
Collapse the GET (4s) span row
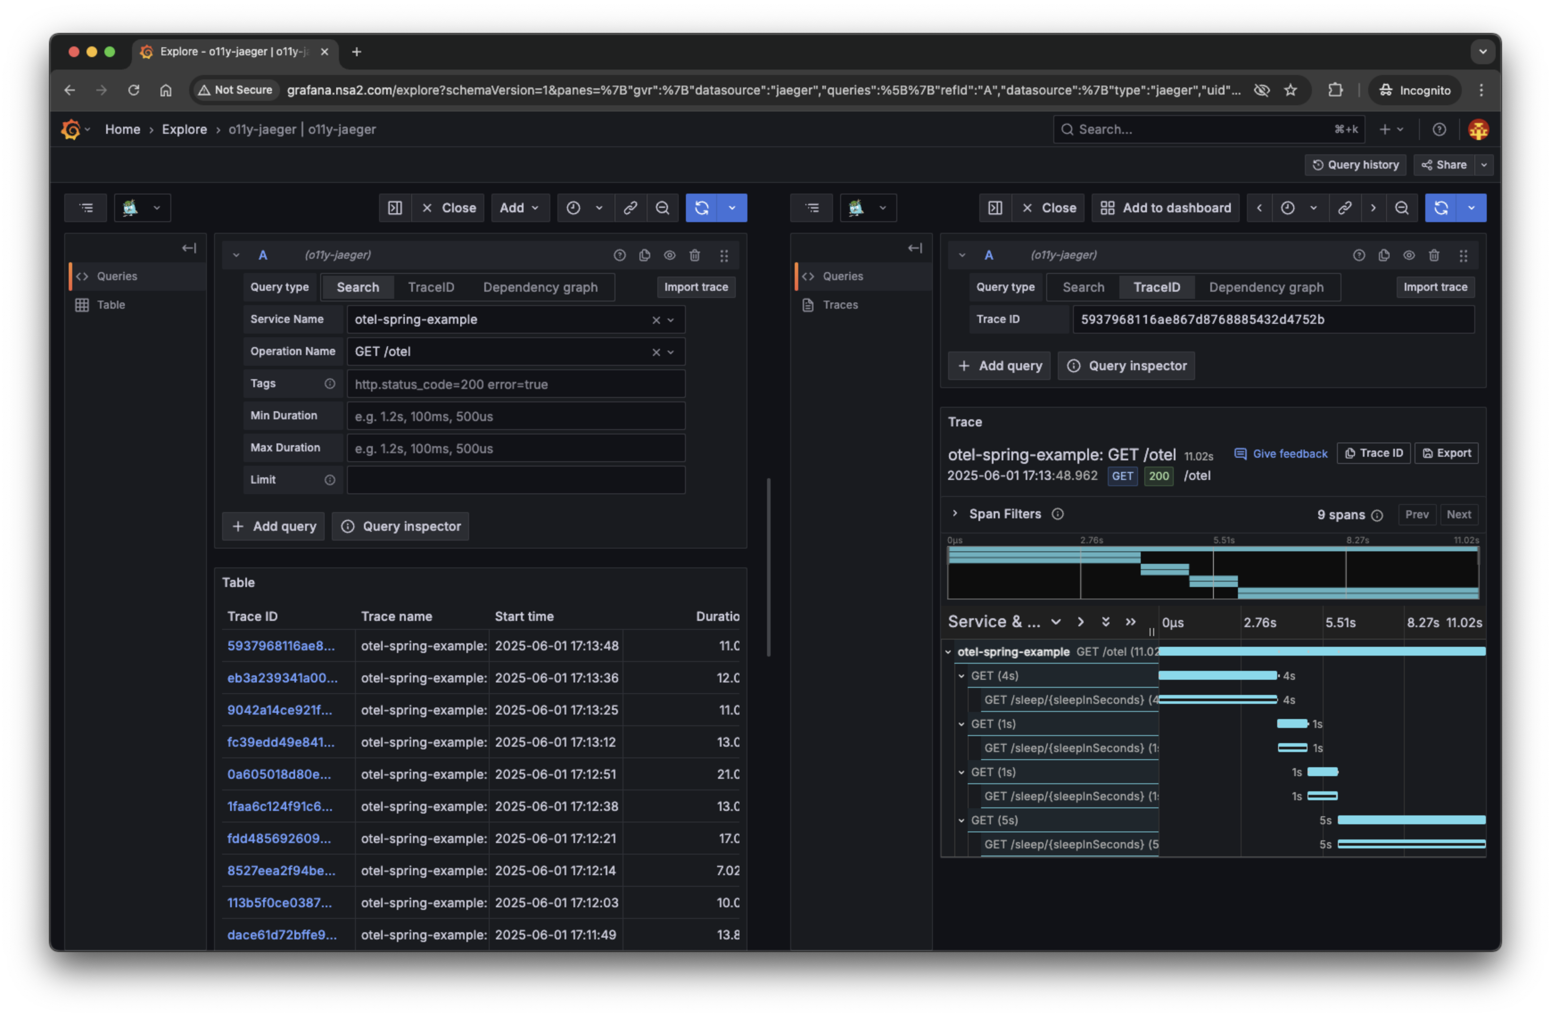tap(961, 676)
